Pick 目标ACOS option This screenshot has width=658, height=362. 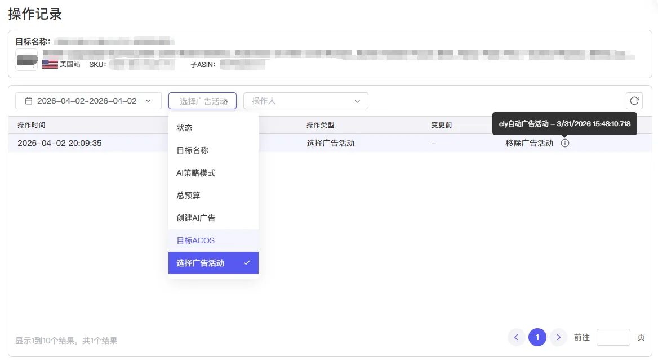(213, 240)
